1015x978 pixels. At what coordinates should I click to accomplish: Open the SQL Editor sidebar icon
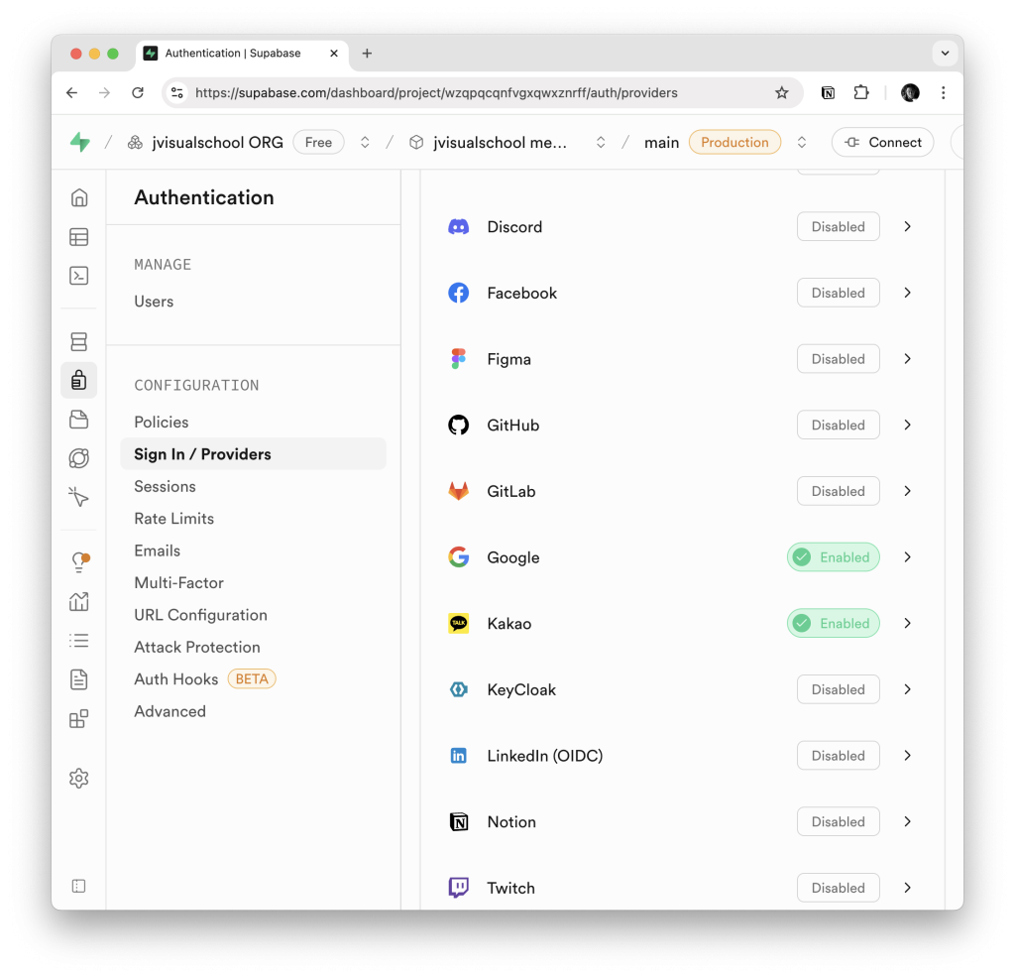click(x=79, y=276)
